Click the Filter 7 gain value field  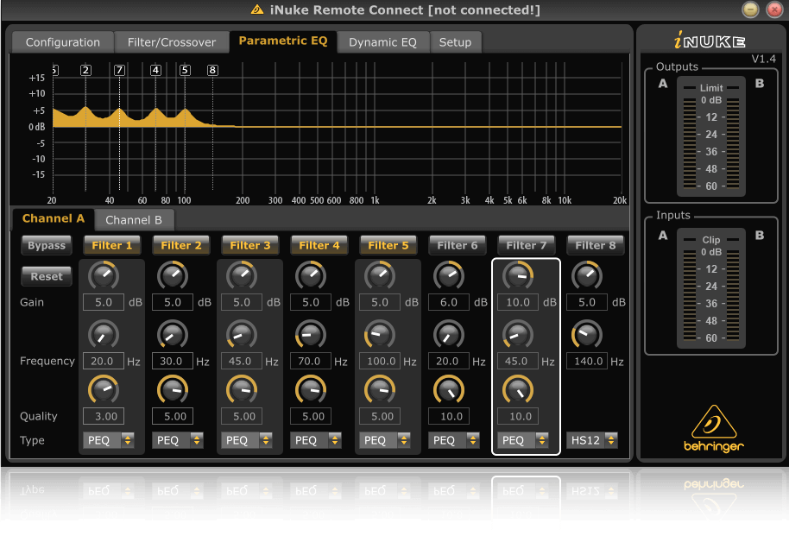click(518, 303)
